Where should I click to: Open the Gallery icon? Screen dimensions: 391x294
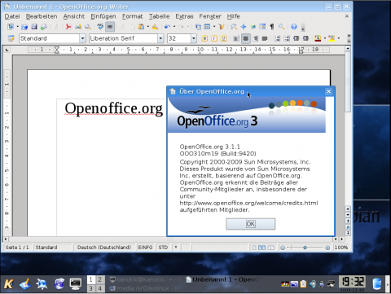(x=253, y=27)
